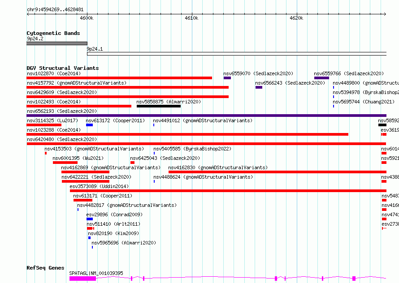Click the nsv613172 (Cooper2011) label
The width and height of the screenshot is (399, 283).
click(x=115, y=120)
